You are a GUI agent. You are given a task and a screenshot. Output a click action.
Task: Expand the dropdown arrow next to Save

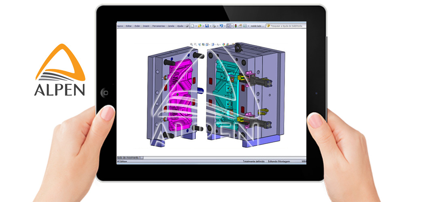point(210,25)
